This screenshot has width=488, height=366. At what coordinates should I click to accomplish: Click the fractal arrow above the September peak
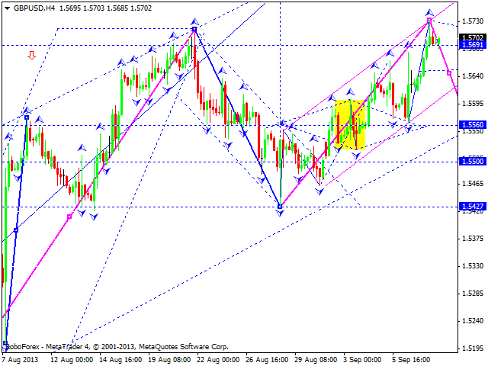click(x=429, y=12)
